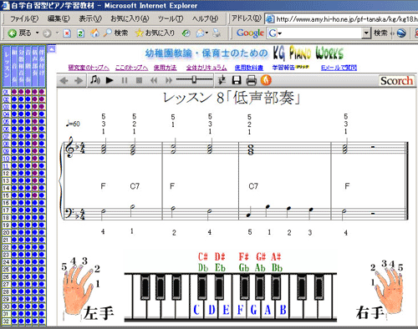Open the mail icon dropdown arrow
Image resolution: width=418 pixels, height=329 pixels.
tap(206, 33)
